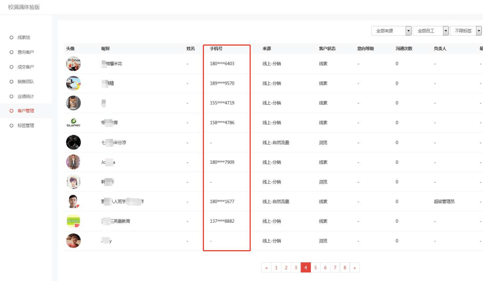Image resolution: width=483 pixels, height=281 pixels.
Task: Click phone number 155****4719
Action: point(222,103)
